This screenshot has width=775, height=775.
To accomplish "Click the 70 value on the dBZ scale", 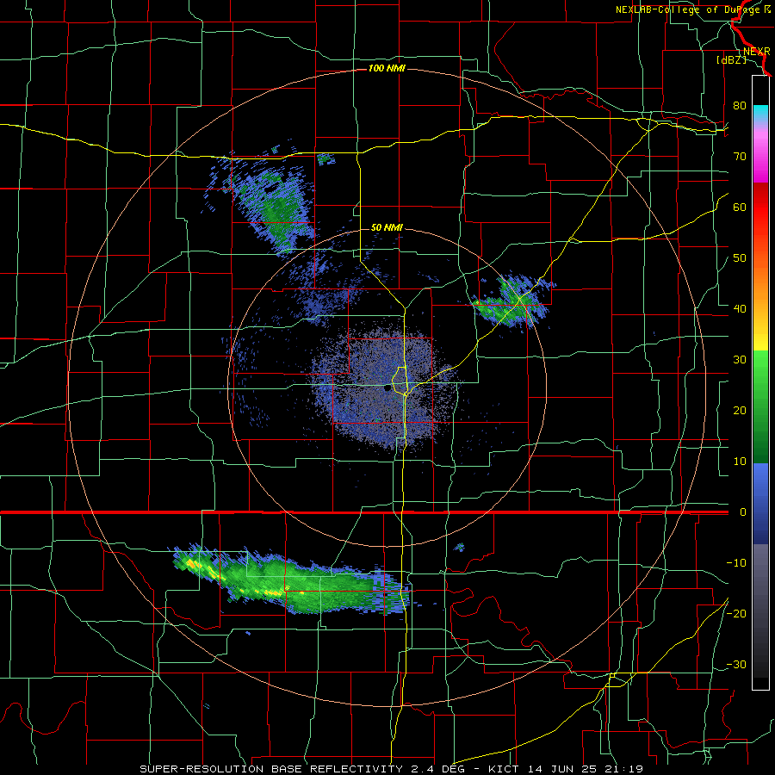I will click(x=740, y=157).
